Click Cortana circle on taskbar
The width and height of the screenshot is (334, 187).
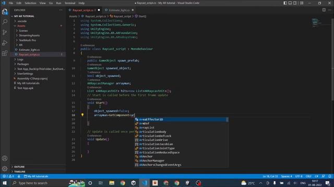click(90, 183)
